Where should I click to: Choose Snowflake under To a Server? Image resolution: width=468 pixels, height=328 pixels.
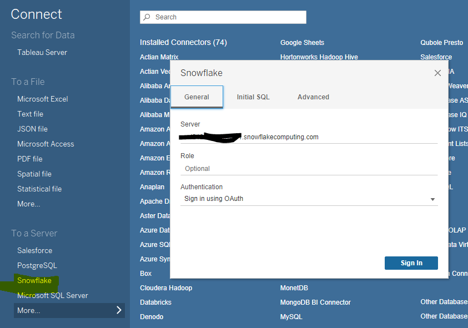coord(34,280)
